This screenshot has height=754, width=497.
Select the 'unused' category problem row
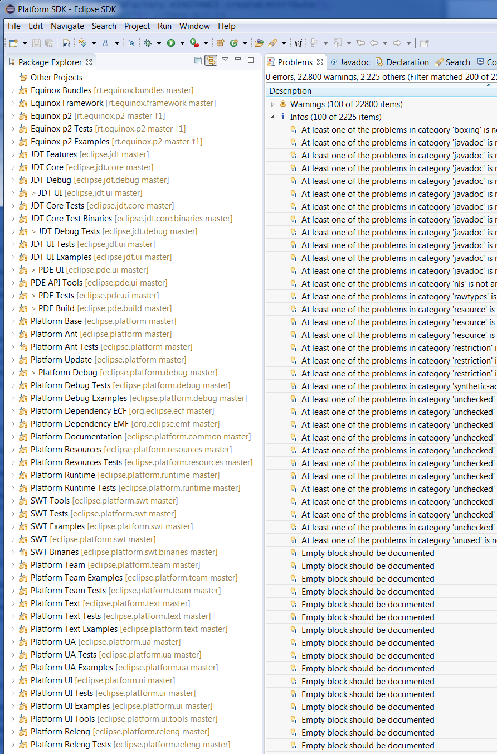click(381, 540)
